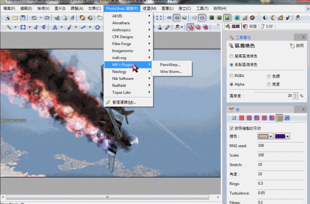This screenshot has width=310, height=204.
Task: Select the upper radio option under 區塊填色
Action: tap(232, 56)
